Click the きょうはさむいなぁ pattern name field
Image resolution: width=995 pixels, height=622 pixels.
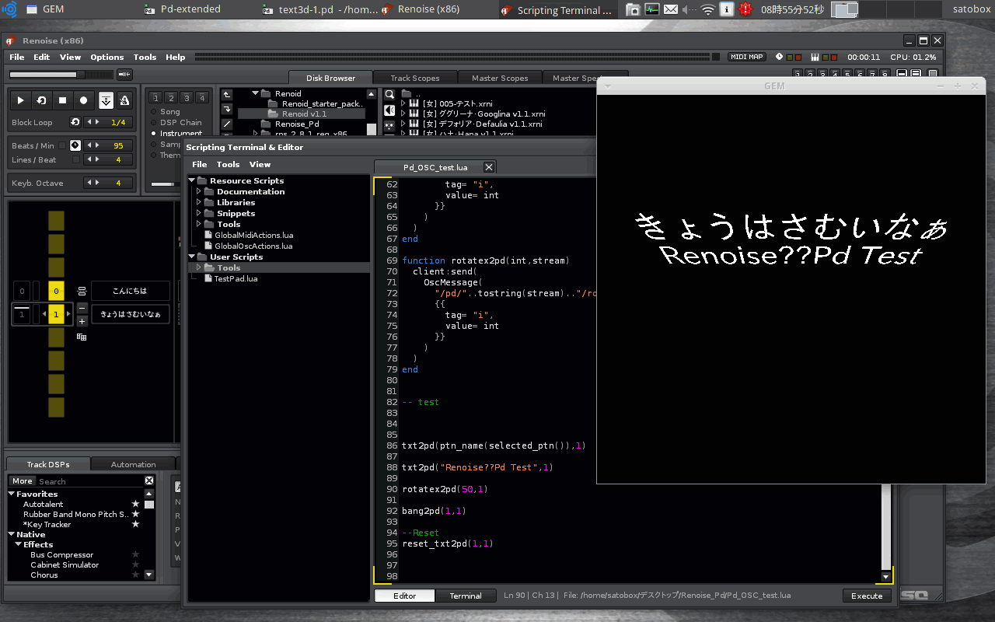point(130,314)
